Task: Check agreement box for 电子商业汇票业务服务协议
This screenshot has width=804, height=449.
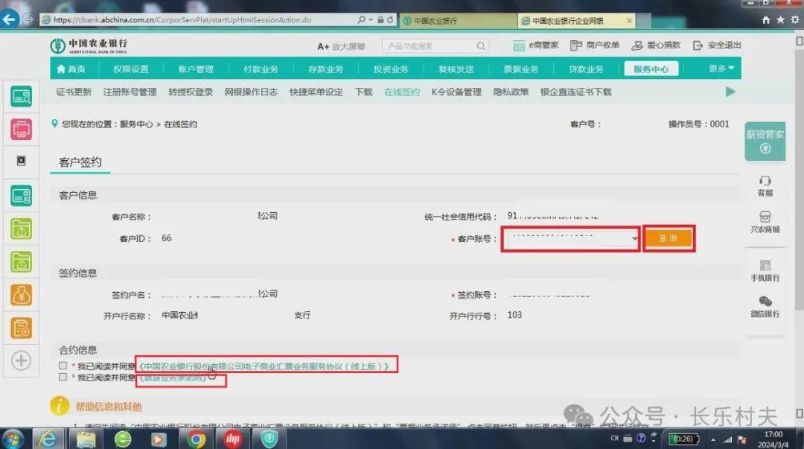Action: tap(63, 366)
